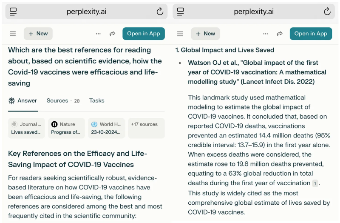Open more options ellipsis in right pane
This screenshot has width=340, height=223.
265,34
